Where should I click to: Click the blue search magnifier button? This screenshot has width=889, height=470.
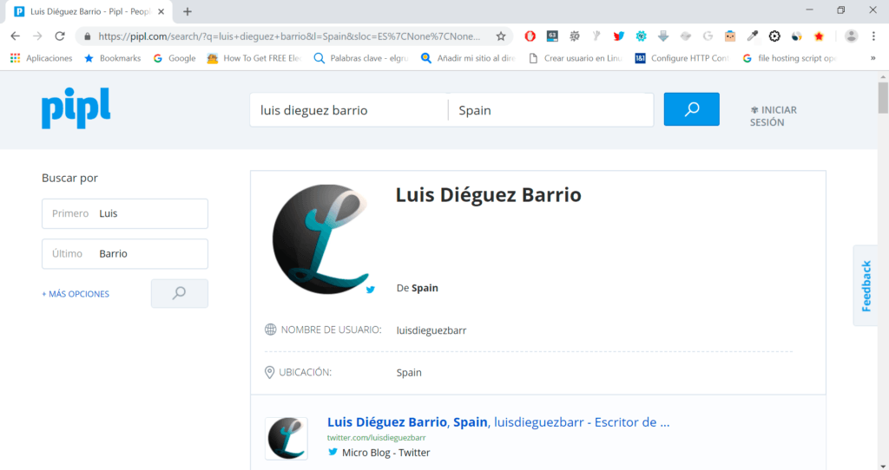coord(692,109)
